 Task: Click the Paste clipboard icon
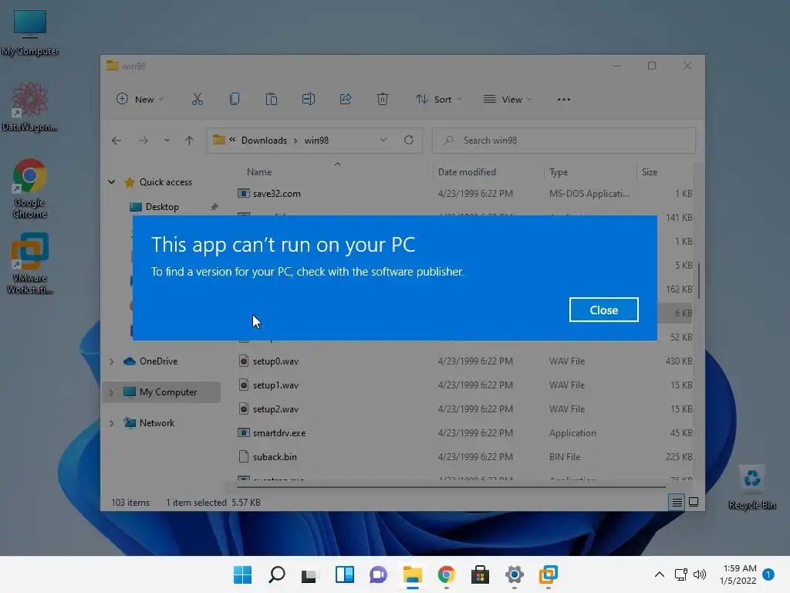tap(271, 99)
